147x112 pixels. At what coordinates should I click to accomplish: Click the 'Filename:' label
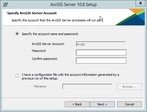coord(40,86)
